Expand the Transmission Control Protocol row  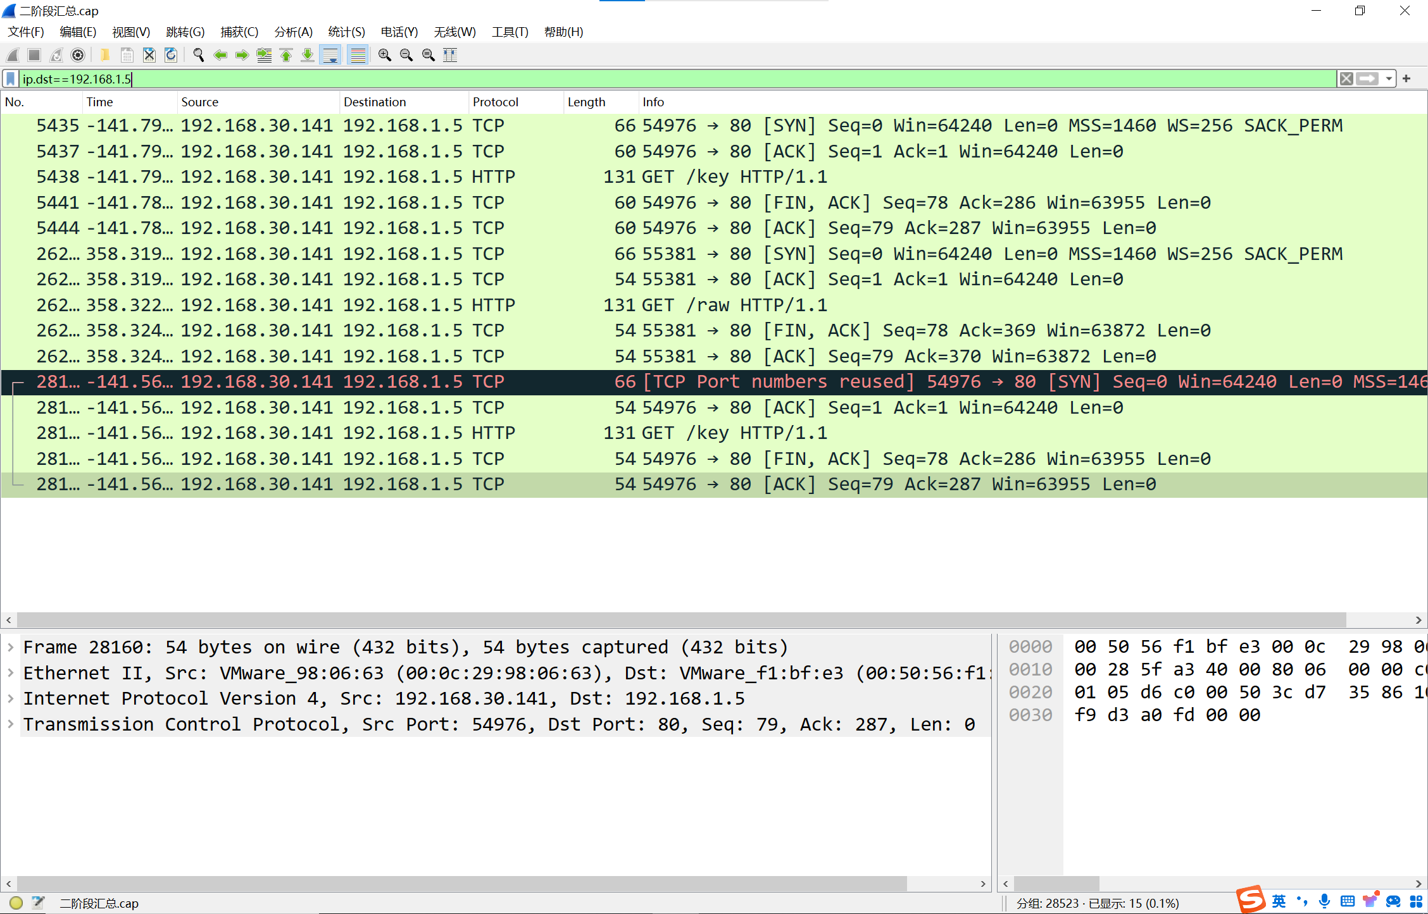pos(11,724)
